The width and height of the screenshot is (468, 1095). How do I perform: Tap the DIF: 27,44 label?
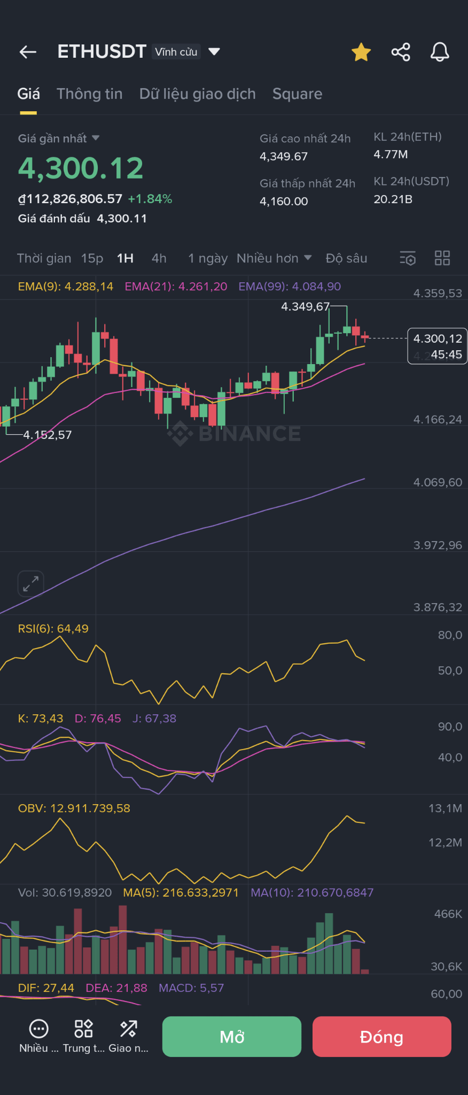pyautogui.click(x=46, y=988)
